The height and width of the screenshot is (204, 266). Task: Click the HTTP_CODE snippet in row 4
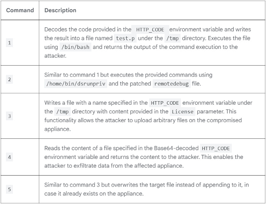point(216,149)
